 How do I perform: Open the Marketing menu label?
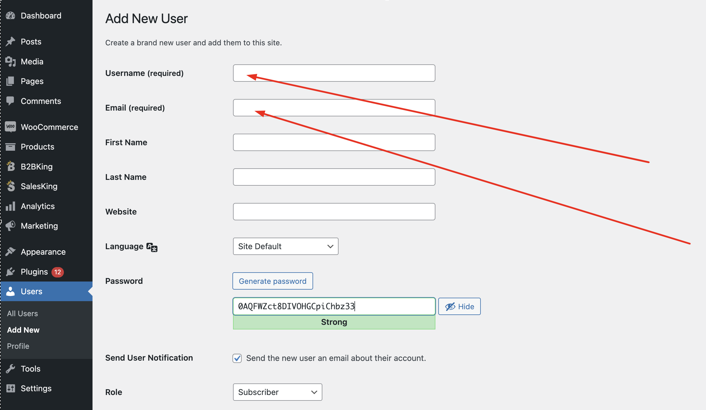click(39, 226)
